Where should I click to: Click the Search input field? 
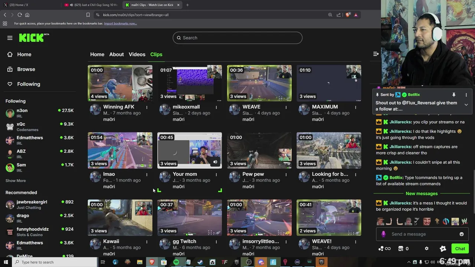[x=237, y=38]
